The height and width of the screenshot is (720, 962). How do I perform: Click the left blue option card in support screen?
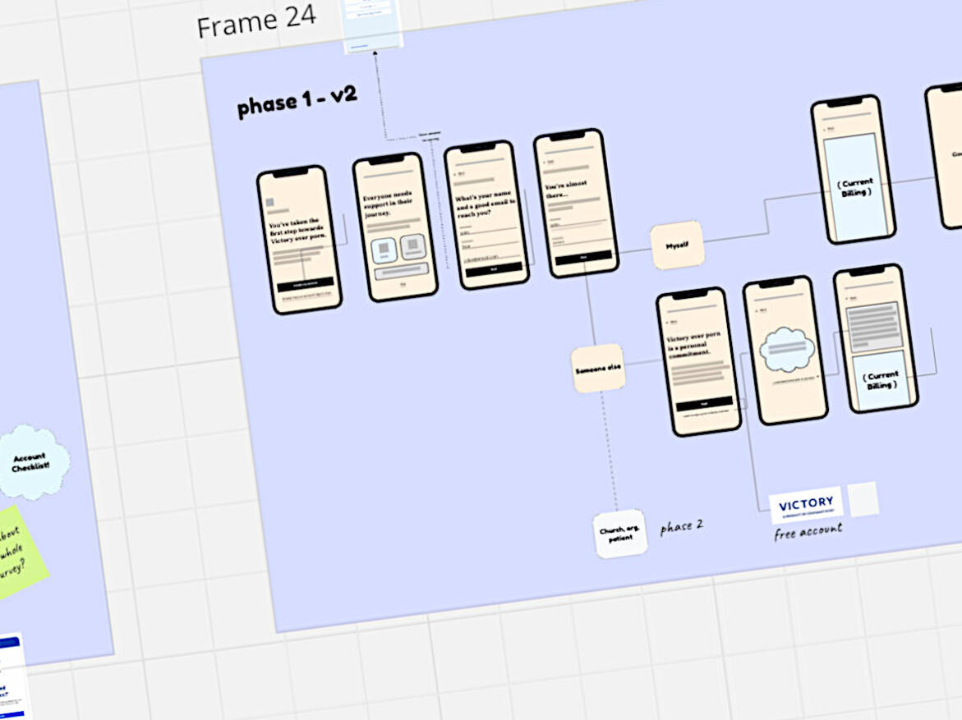point(384,250)
